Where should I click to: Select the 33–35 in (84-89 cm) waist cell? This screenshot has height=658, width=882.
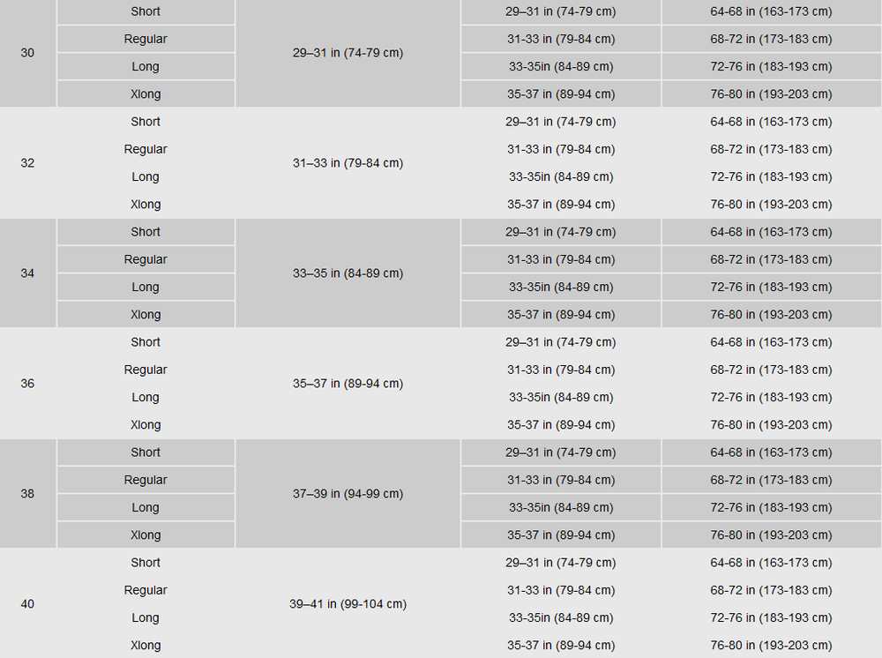(x=348, y=273)
